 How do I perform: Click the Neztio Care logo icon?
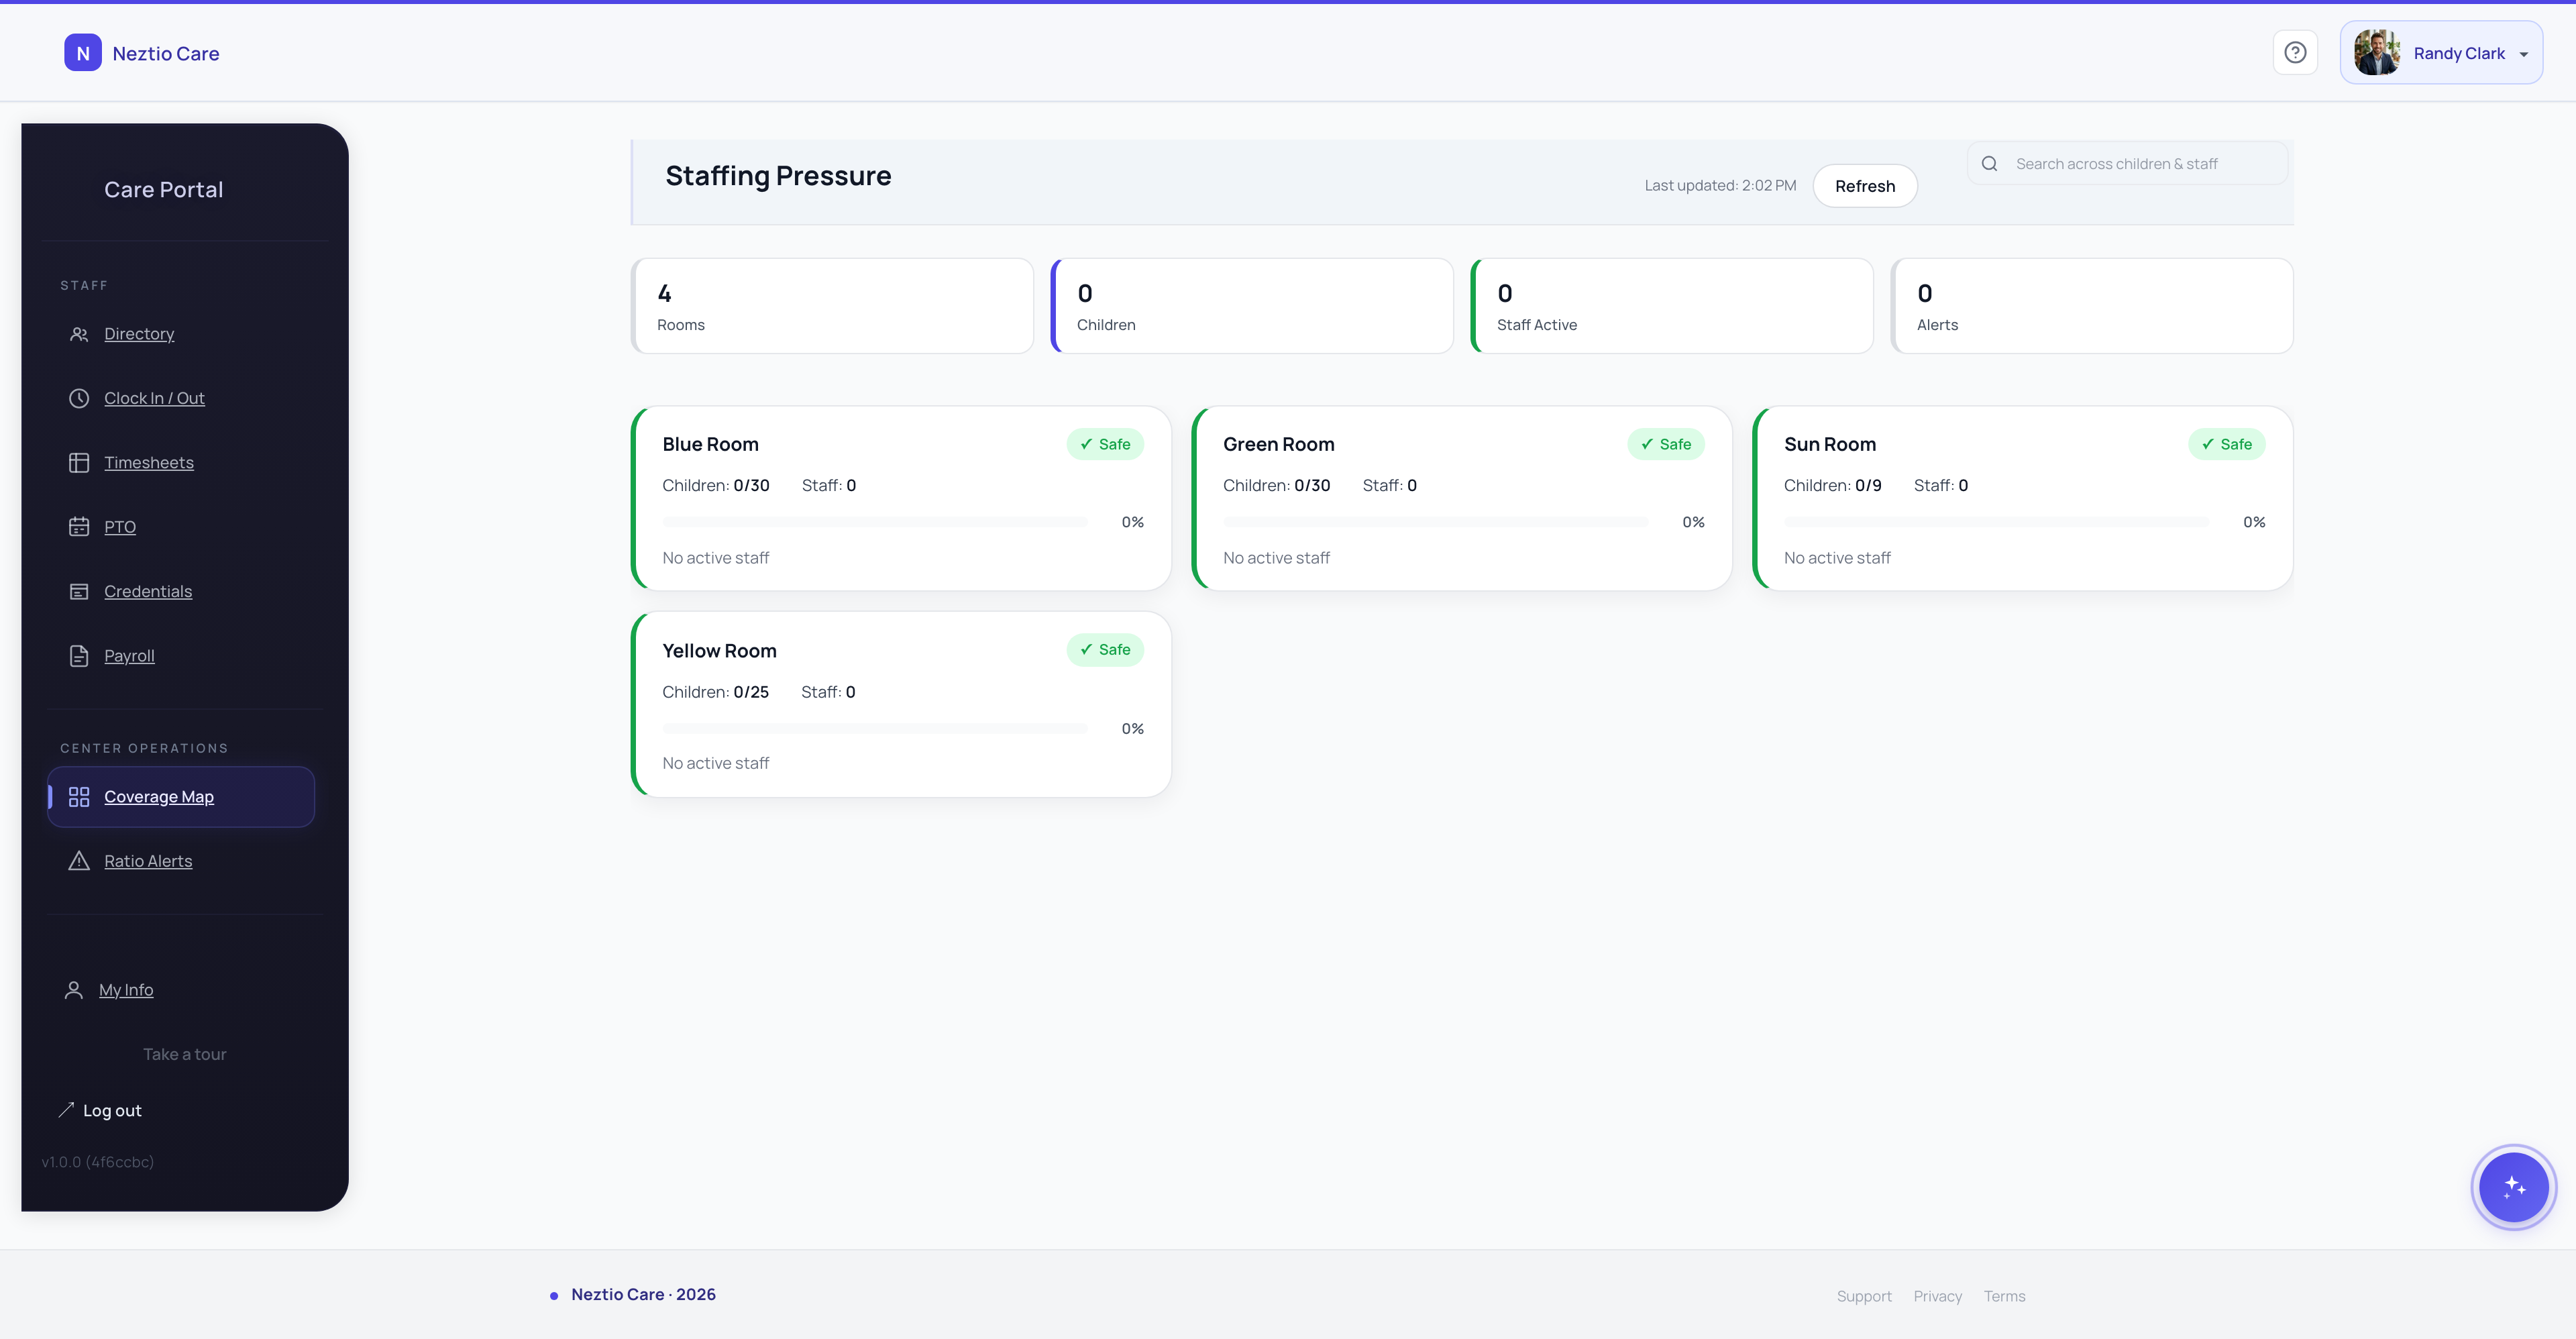pyautogui.click(x=83, y=53)
